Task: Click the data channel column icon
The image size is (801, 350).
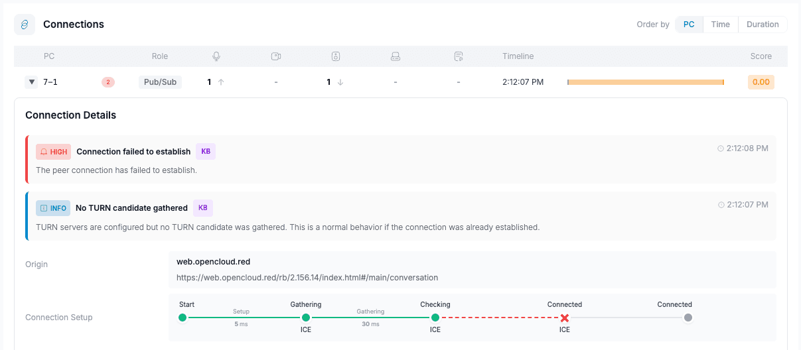Action: click(458, 56)
